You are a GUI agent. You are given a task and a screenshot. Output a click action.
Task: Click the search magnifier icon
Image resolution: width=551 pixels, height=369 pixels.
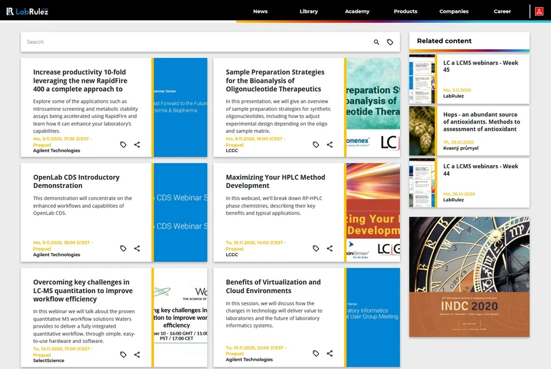(376, 41)
